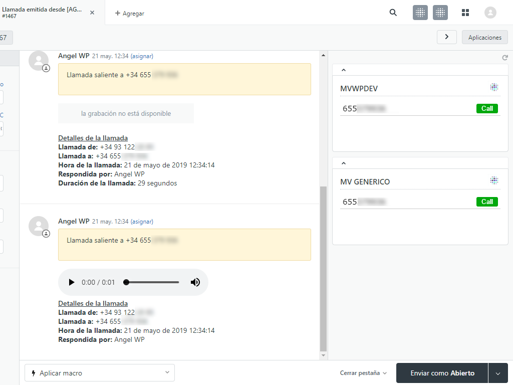The image size is (513, 385).
Task: Collapse the MVWPDEV panel
Action: pyautogui.click(x=343, y=70)
